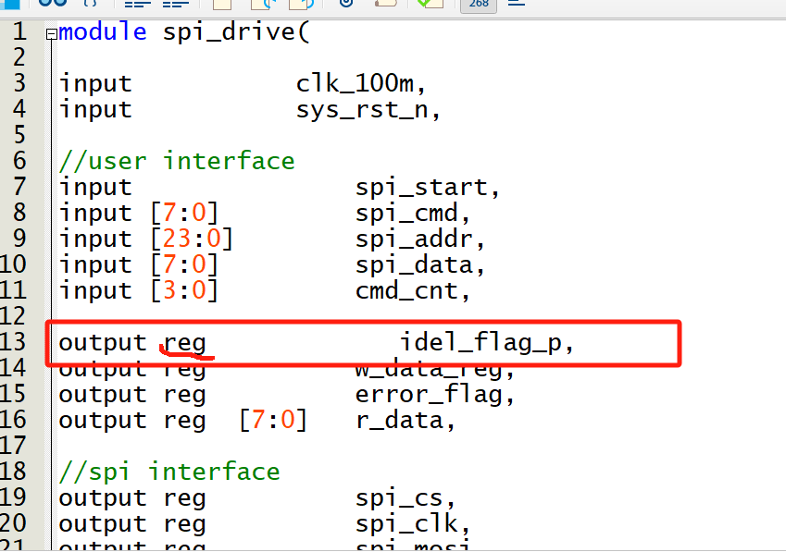786x552 pixels.
Task: Click the blank document toolbar icon
Action: [220, 6]
